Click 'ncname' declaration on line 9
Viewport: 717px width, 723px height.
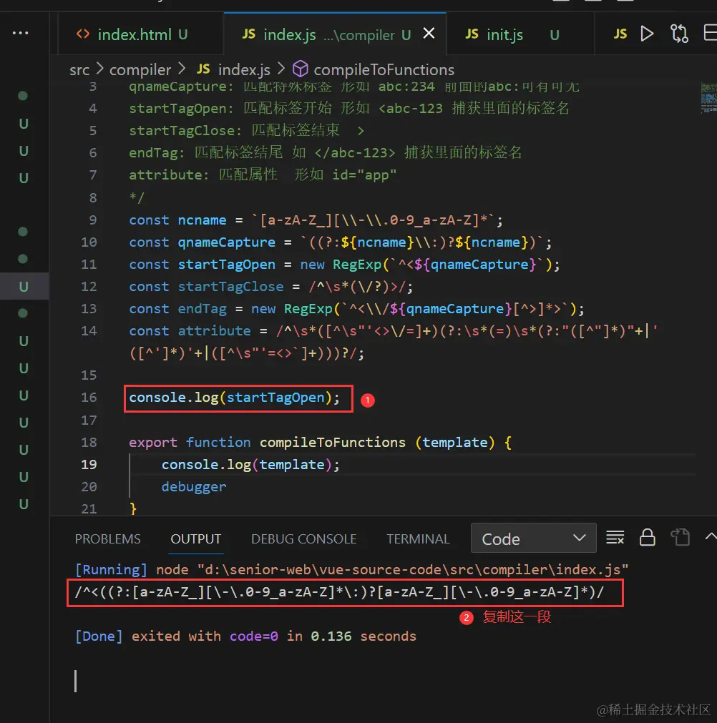(202, 220)
